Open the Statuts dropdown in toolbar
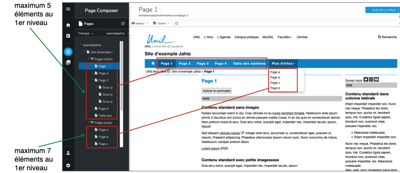 click(161, 23)
